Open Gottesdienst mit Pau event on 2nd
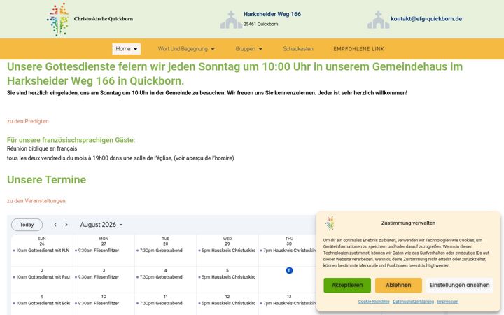This screenshot has width=504, height=315. pyautogui.click(x=41, y=276)
